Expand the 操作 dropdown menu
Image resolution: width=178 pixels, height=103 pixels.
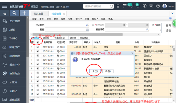coord(79,19)
